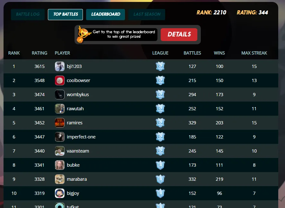Click vaansteam's profile avatar
This screenshot has width=285, height=208.
point(60,151)
